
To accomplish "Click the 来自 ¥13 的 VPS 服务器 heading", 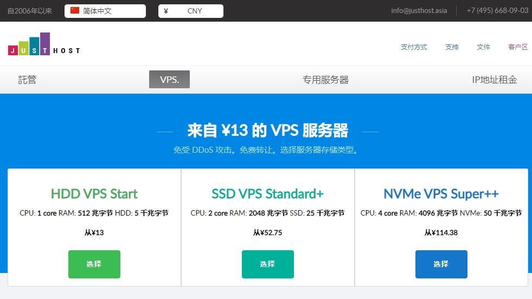I will pos(268,131).
